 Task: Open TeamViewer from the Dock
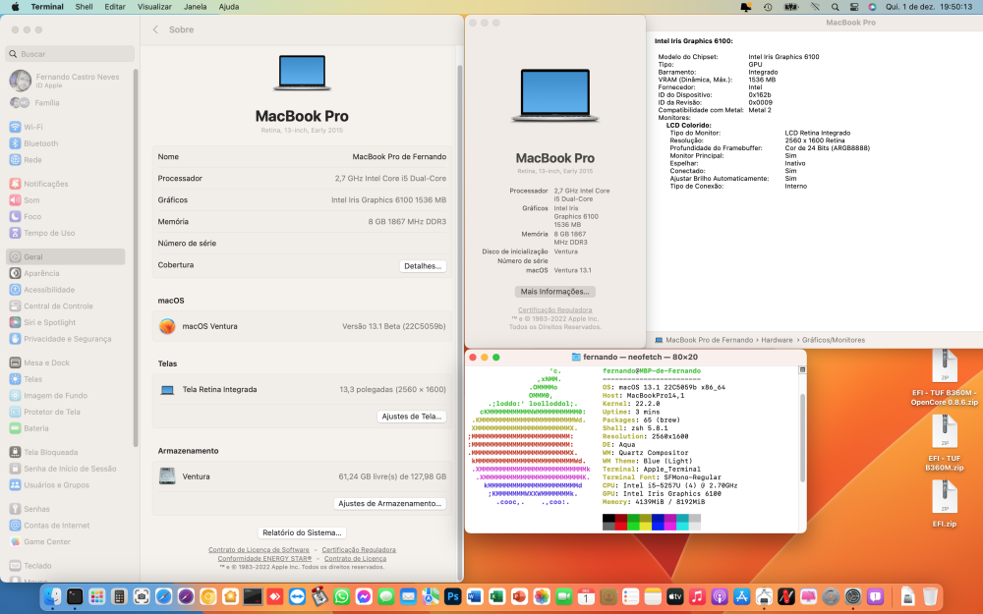[297, 596]
